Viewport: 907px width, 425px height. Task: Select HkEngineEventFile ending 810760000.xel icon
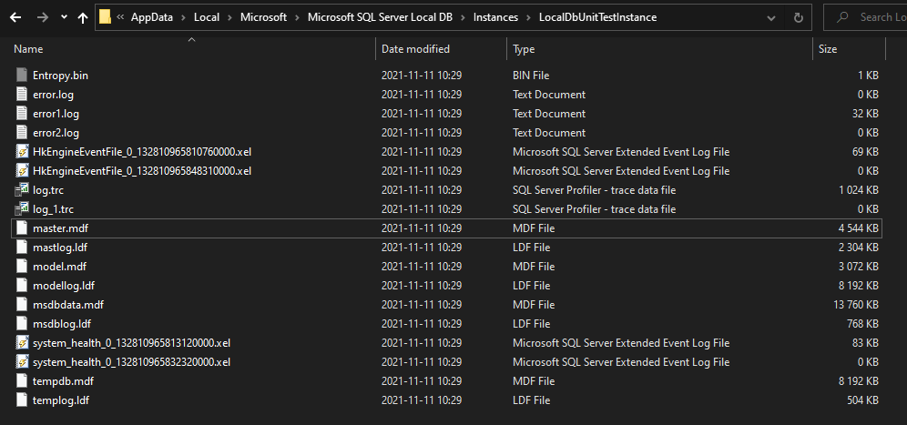22,152
